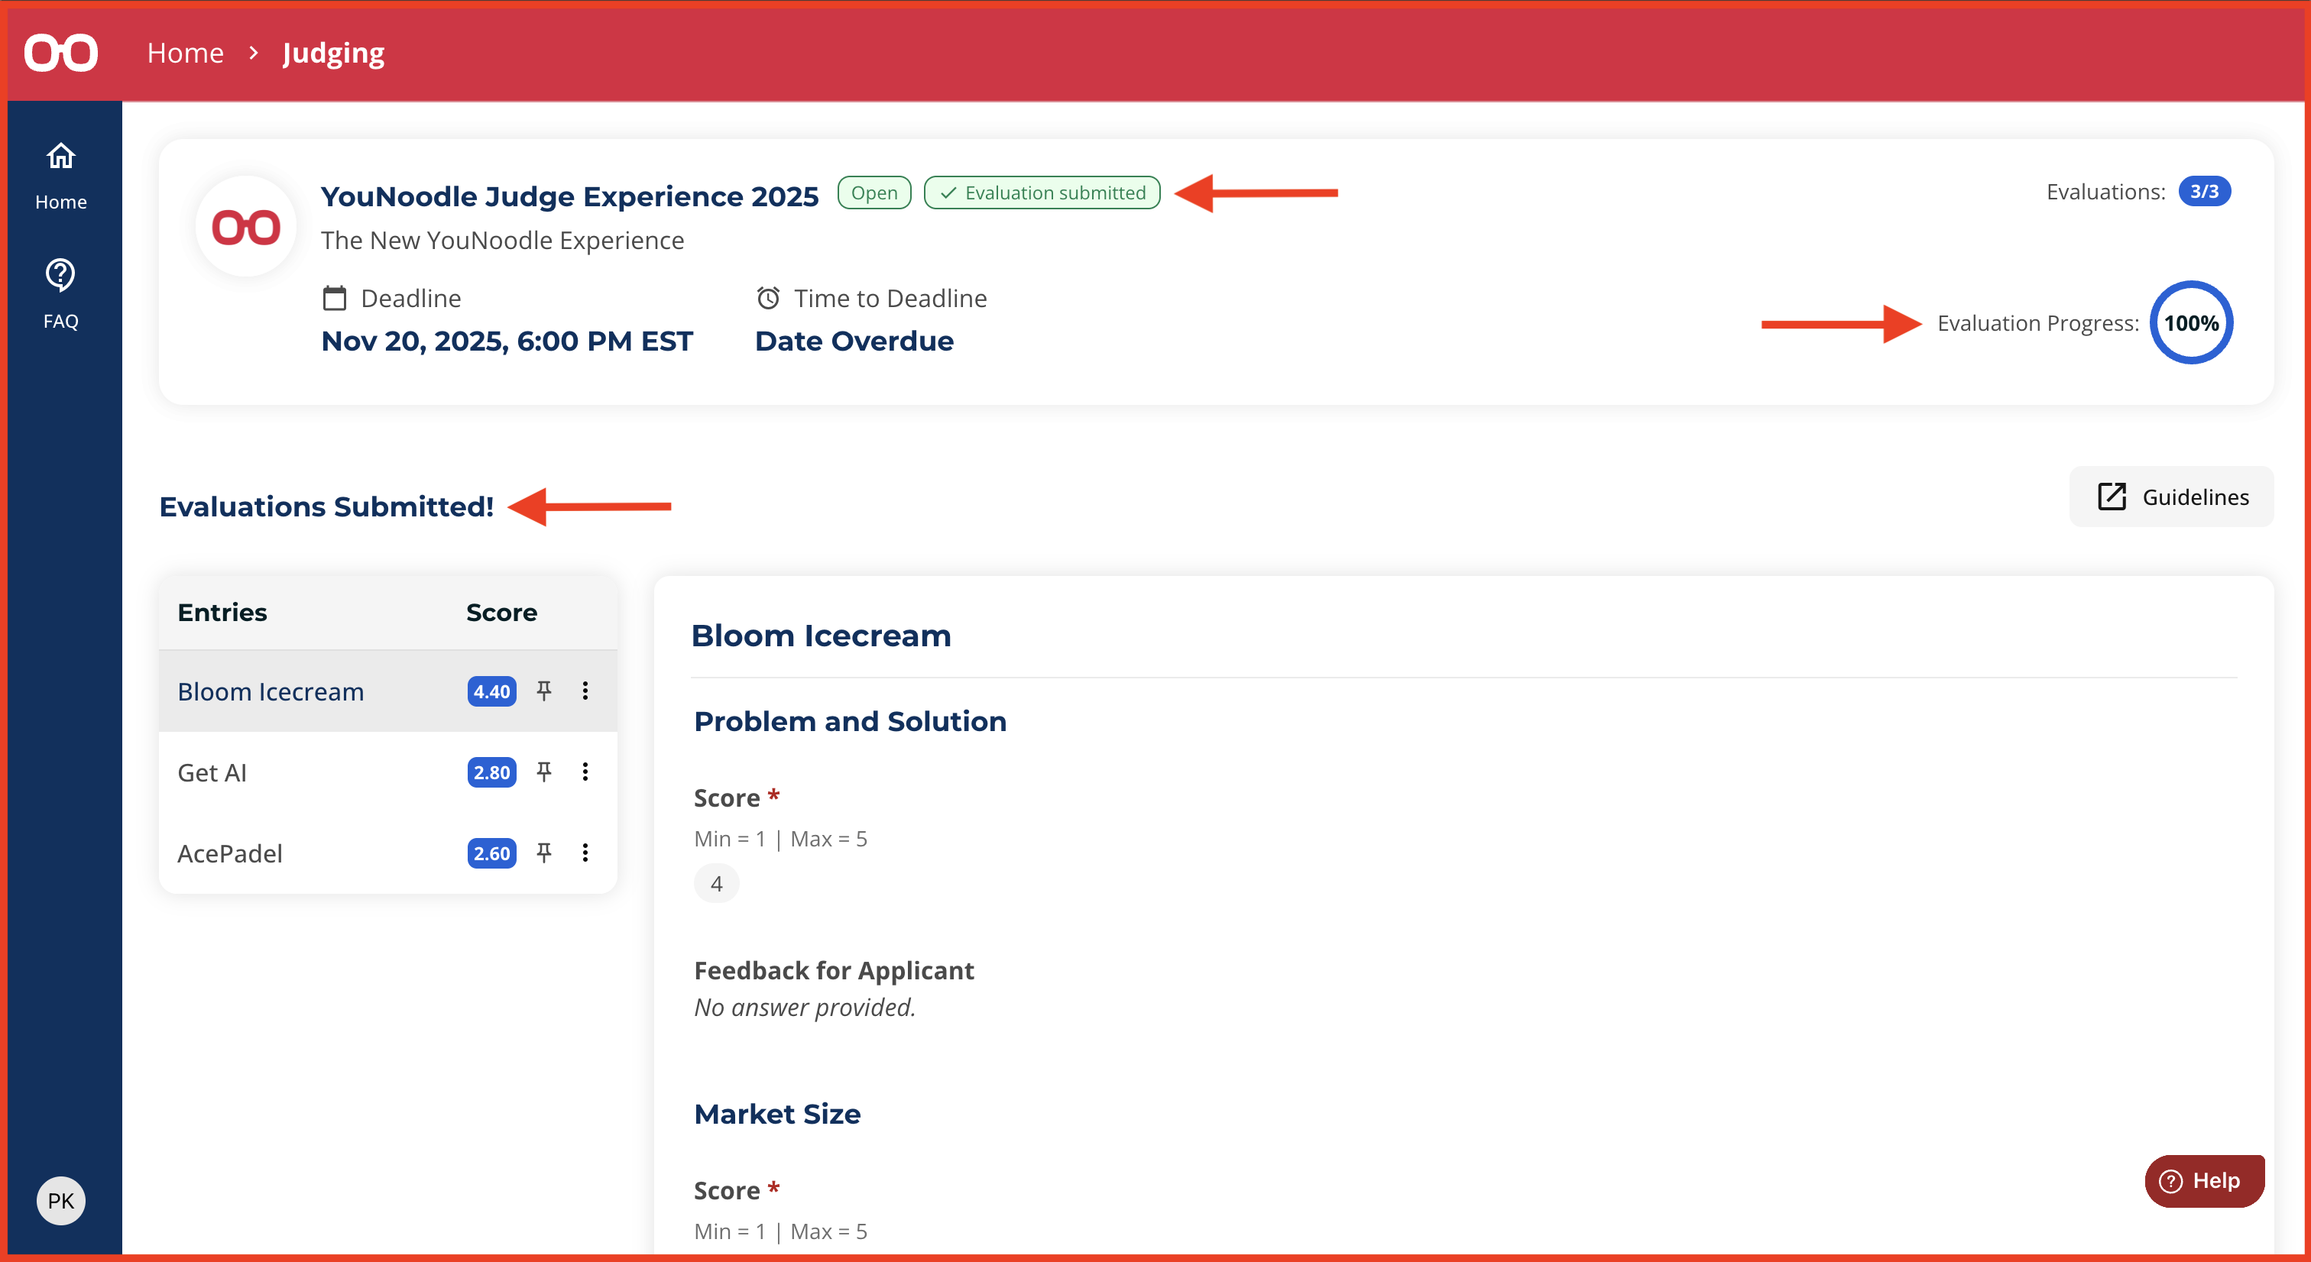2311x1262 pixels.
Task: Open Bloom Icecream more options menu
Action: pos(585,691)
